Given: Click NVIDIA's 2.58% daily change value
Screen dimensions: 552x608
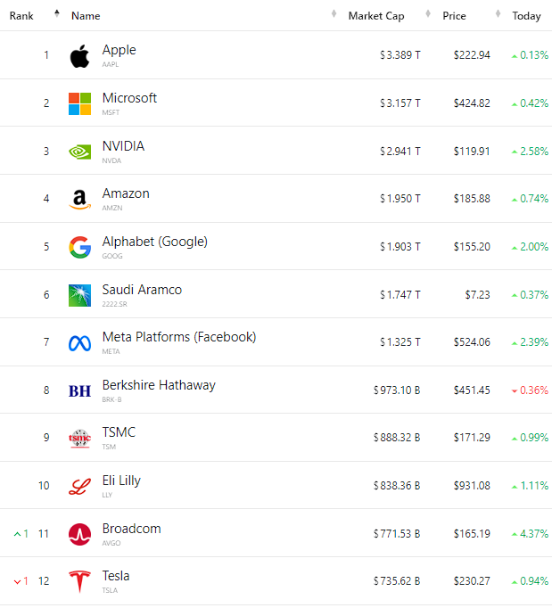Looking at the screenshot, I should click(x=533, y=152).
